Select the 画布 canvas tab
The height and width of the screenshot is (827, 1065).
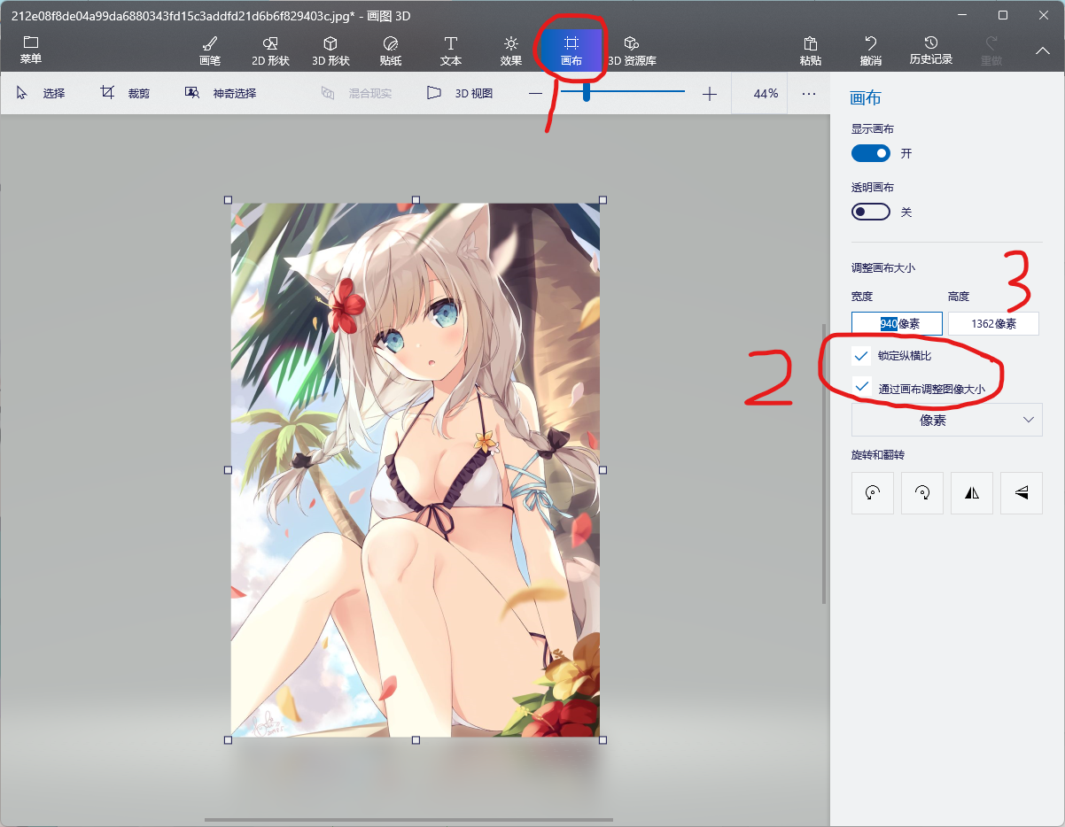coord(571,51)
